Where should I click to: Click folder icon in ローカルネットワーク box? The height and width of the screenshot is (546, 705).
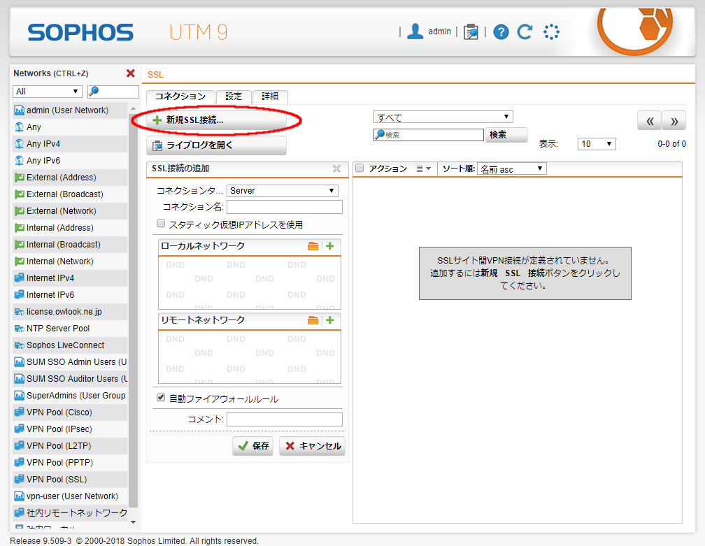pyautogui.click(x=313, y=246)
